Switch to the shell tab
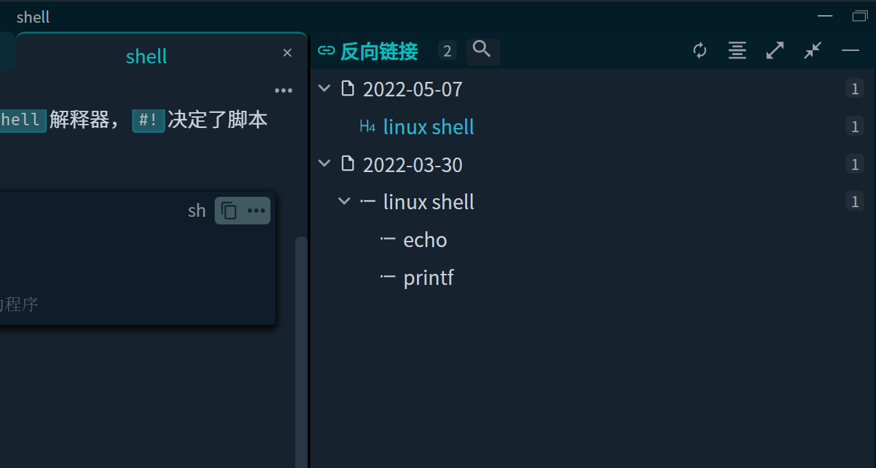Viewport: 876px width, 468px height. point(147,56)
